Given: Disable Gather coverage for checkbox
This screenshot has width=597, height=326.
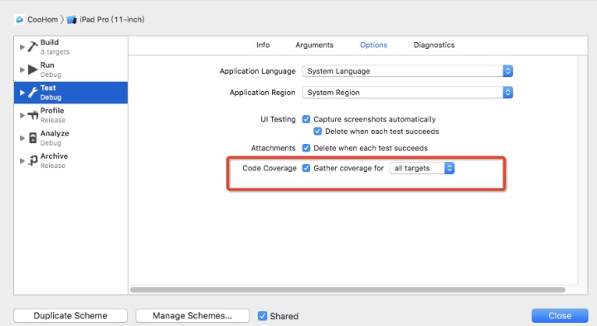Looking at the screenshot, I should [x=306, y=168].
